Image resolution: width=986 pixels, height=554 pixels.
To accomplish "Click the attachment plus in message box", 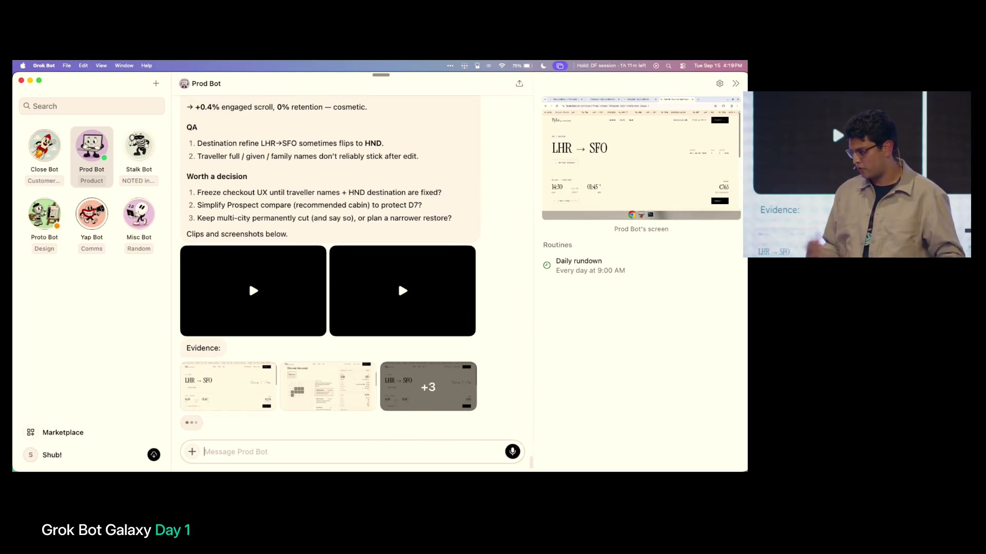I will 192,451.
